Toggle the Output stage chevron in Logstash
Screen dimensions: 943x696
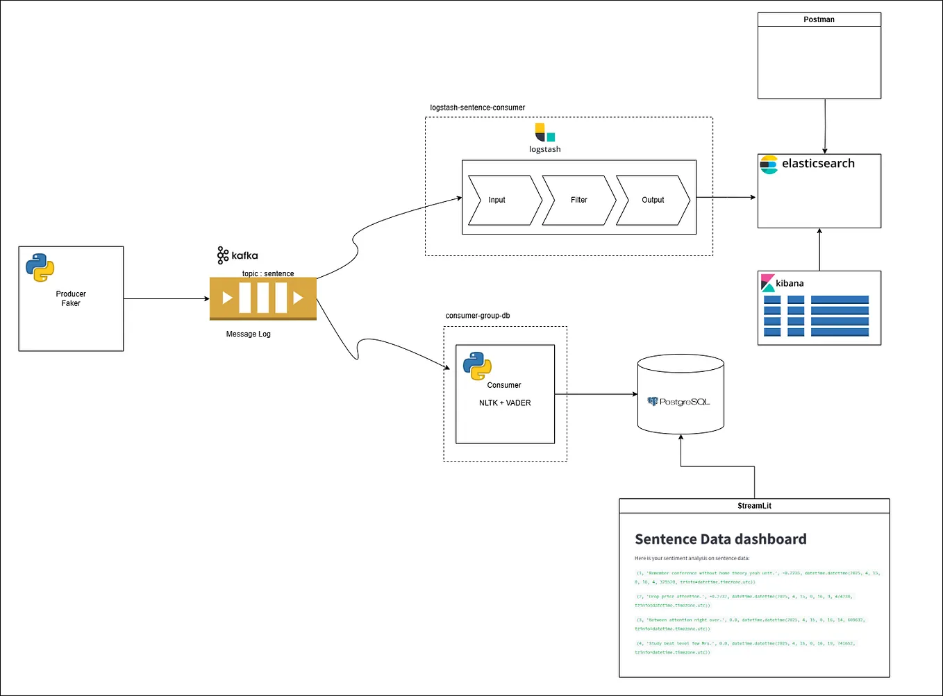coord(652,200)
